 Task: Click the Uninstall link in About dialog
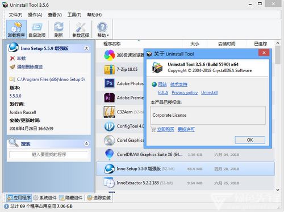210,92
